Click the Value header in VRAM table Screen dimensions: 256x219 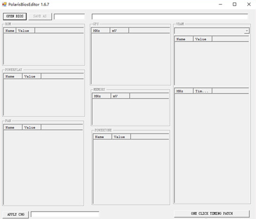(202, 39)
